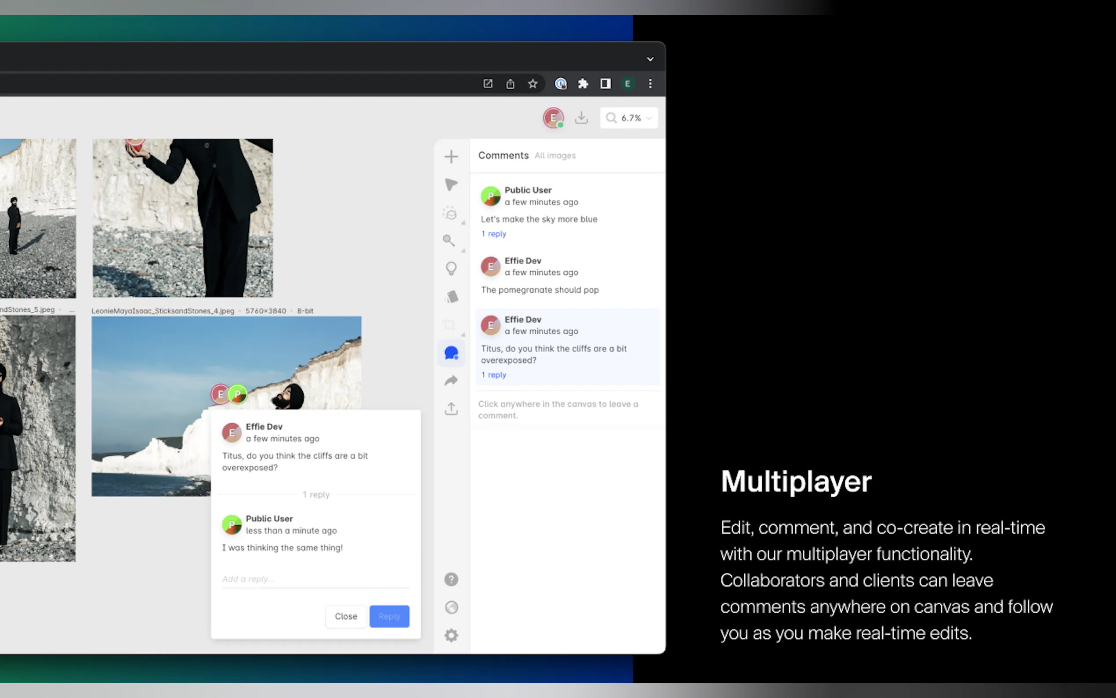Click the blue Reply button
This screenshot has width=1116, height=698.
(x=389, y=616)
